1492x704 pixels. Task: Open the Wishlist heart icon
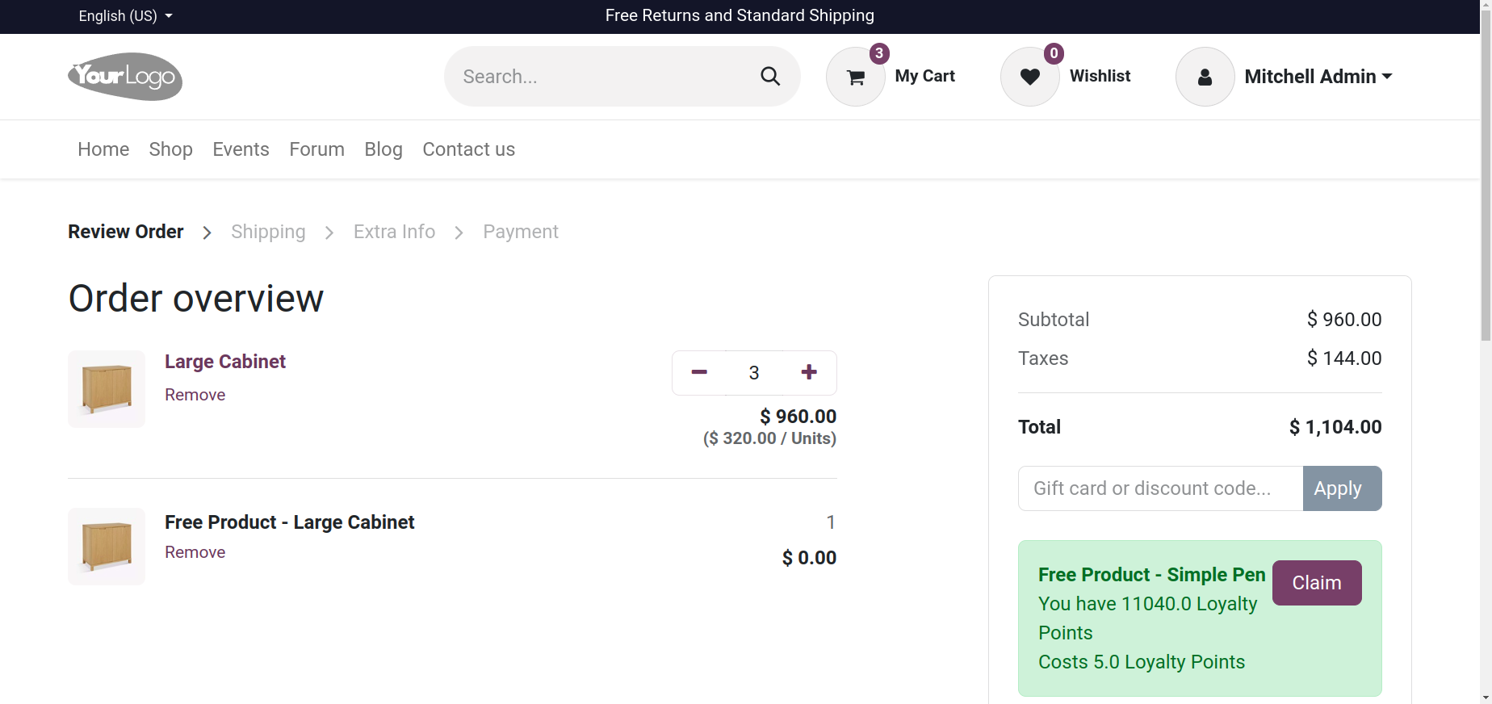[x=1029, y=76]
